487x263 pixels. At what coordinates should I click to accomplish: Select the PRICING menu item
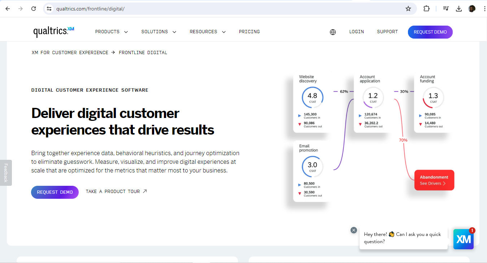tap(249, 32)
